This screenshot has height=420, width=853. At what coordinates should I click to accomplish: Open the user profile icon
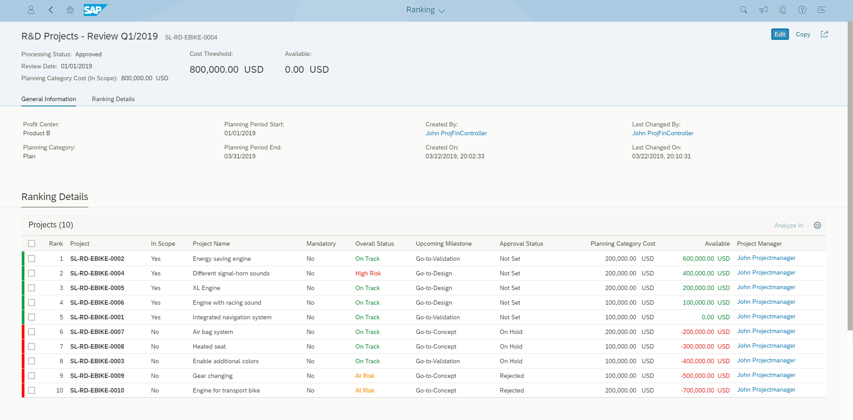[x=31, y=10]
